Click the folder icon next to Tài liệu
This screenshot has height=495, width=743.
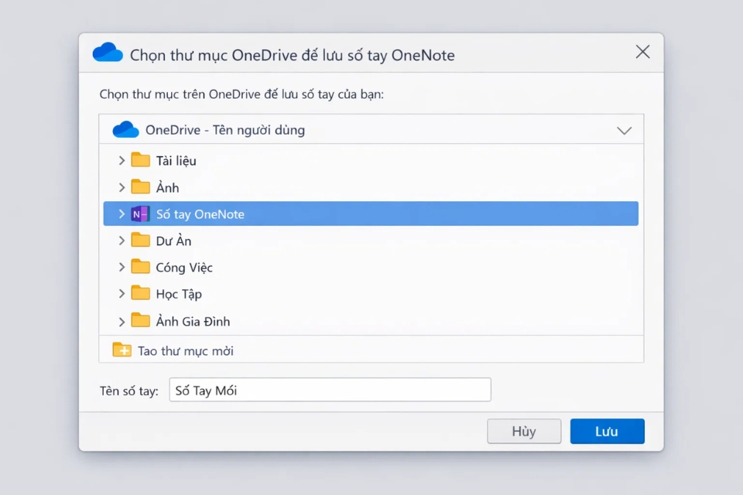click(x=142, y=160)
